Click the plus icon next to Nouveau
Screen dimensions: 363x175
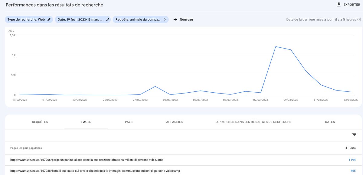(175, 19)
